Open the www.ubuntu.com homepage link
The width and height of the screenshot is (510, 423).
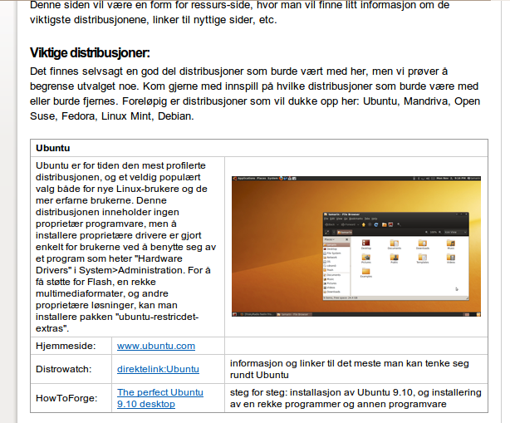(x=156, y=346)
